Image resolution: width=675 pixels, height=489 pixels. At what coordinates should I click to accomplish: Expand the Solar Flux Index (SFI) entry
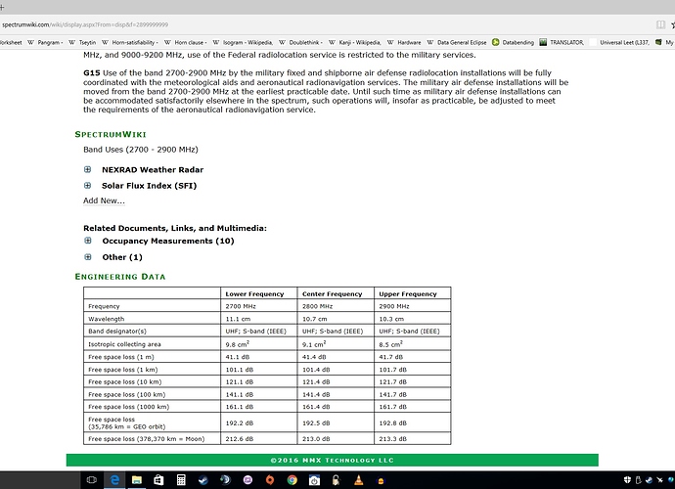coord(88,185)
